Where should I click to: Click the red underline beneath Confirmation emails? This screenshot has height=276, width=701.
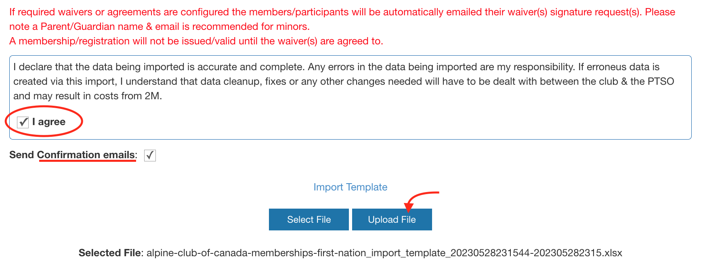coord(87,161)
